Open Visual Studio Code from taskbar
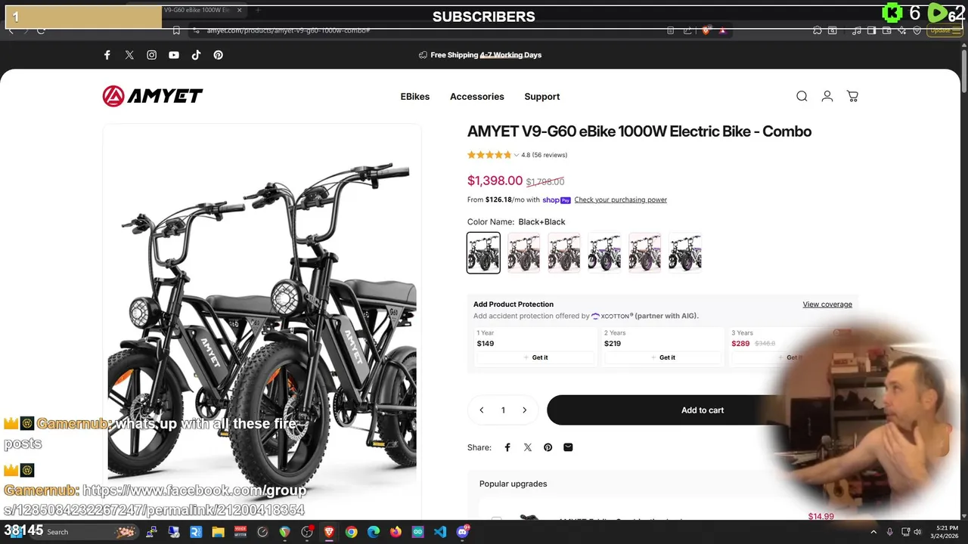The image size is (968, 544). click(440, 532)
